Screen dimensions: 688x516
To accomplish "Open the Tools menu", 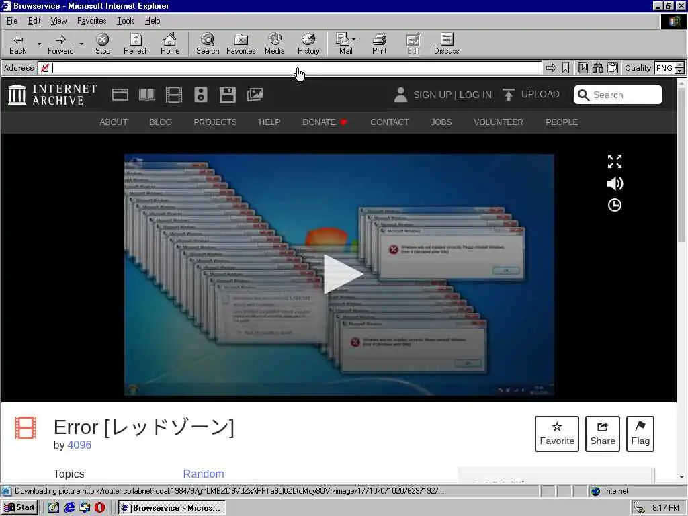I will click(126, 21).
